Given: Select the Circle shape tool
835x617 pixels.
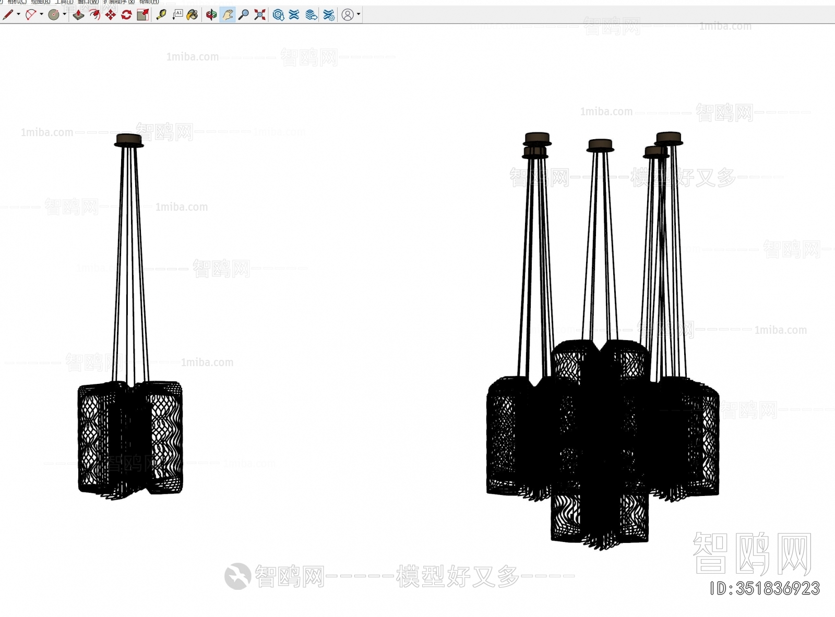Looking at the screenshot, I should coord(53,15).
